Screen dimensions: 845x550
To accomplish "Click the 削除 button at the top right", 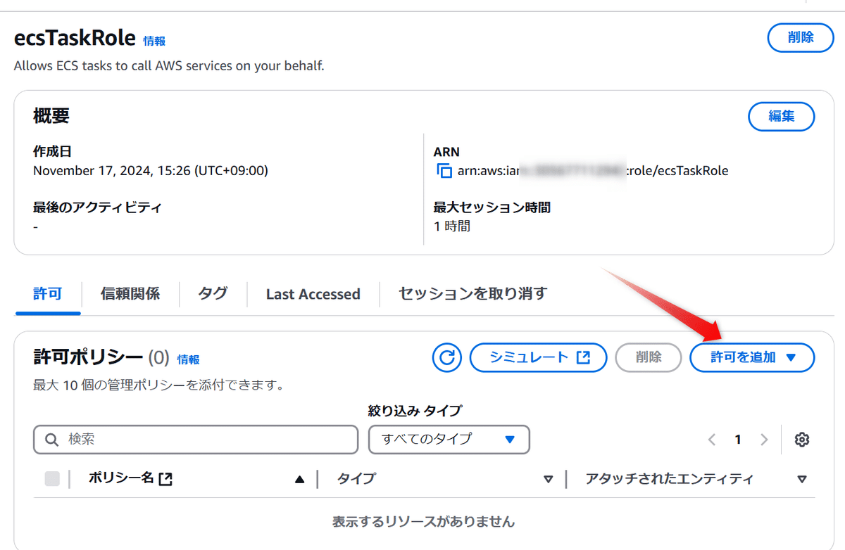I will click(x=800, y=39).
